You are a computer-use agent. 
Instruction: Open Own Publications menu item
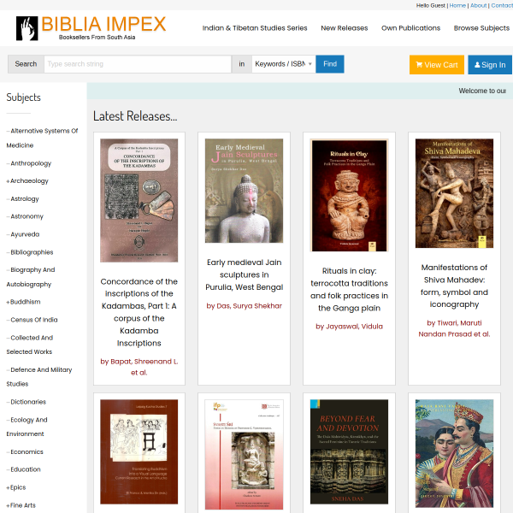coord(410,28)
